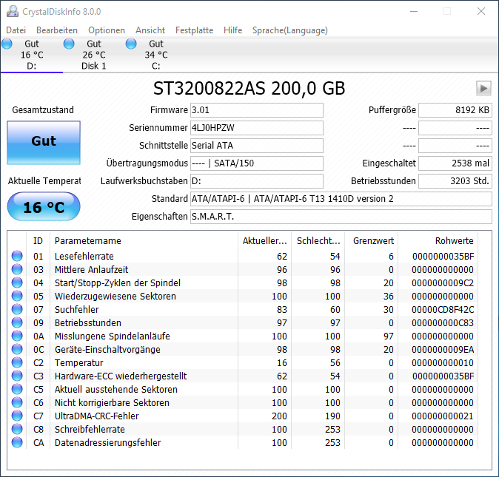Click status orb for Datenadressierungsfehler

click(x=17, y=443)
